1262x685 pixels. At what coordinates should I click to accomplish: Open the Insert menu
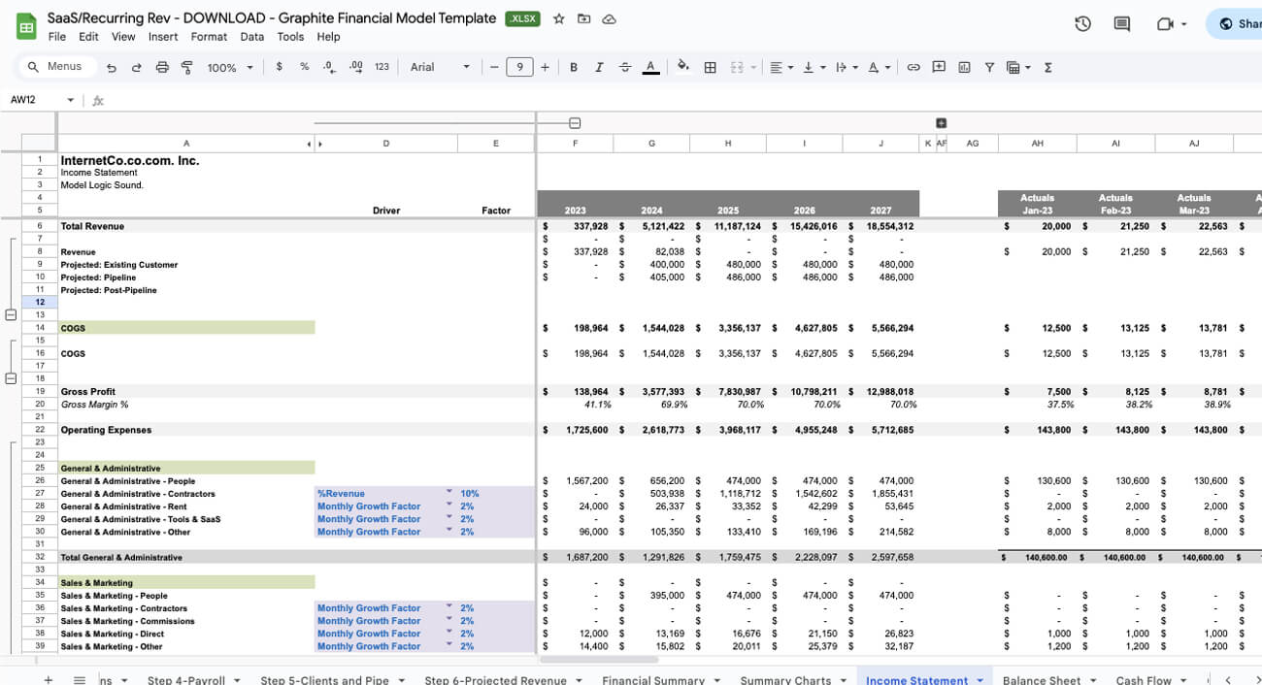point(163,37)
